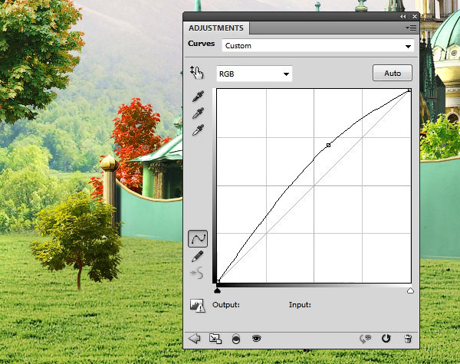Select the pencil draw curve tool

pos(198,256)
